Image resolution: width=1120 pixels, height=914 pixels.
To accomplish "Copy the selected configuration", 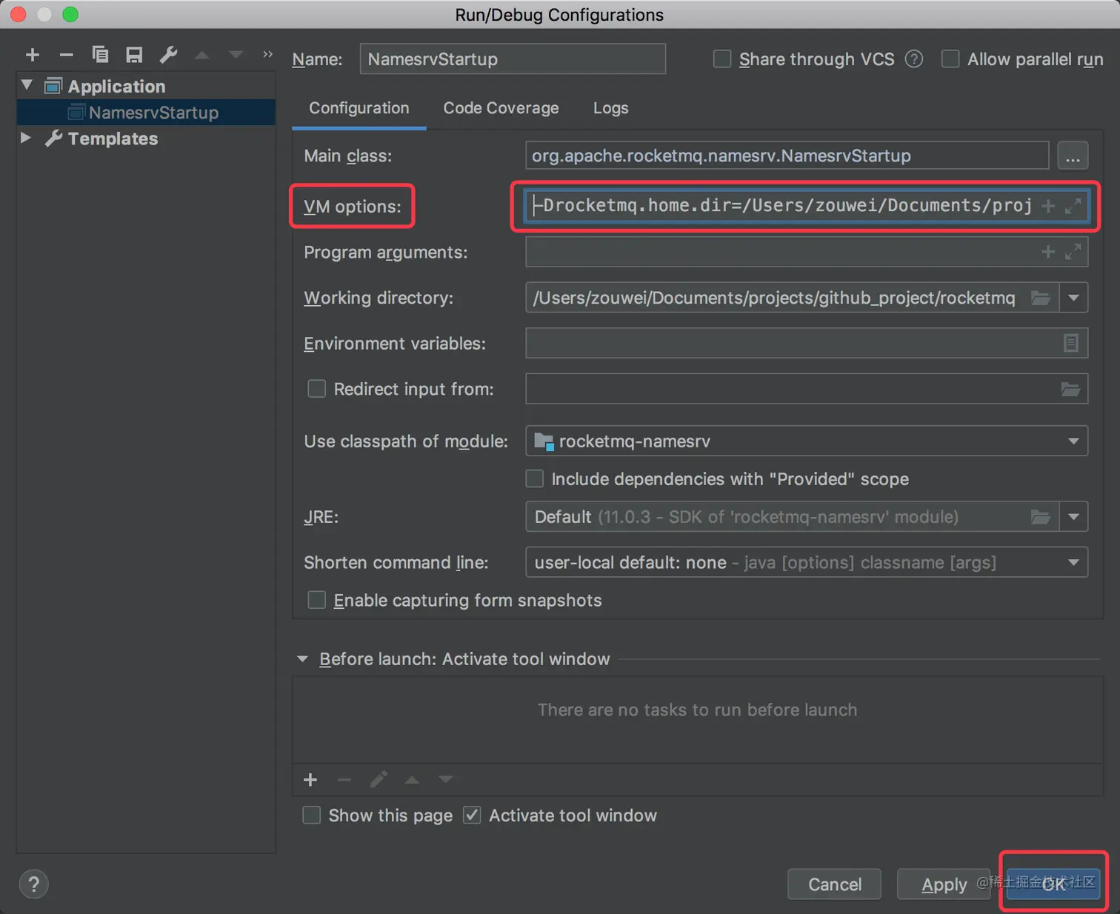I will coord(100,55).
